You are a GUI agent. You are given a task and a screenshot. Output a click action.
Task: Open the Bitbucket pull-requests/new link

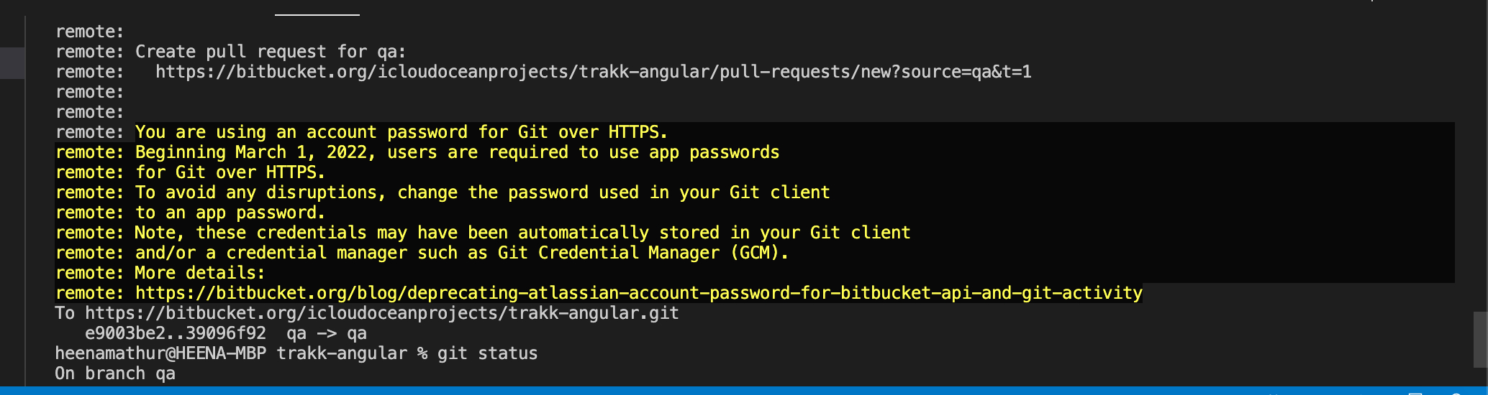[593, 72]
